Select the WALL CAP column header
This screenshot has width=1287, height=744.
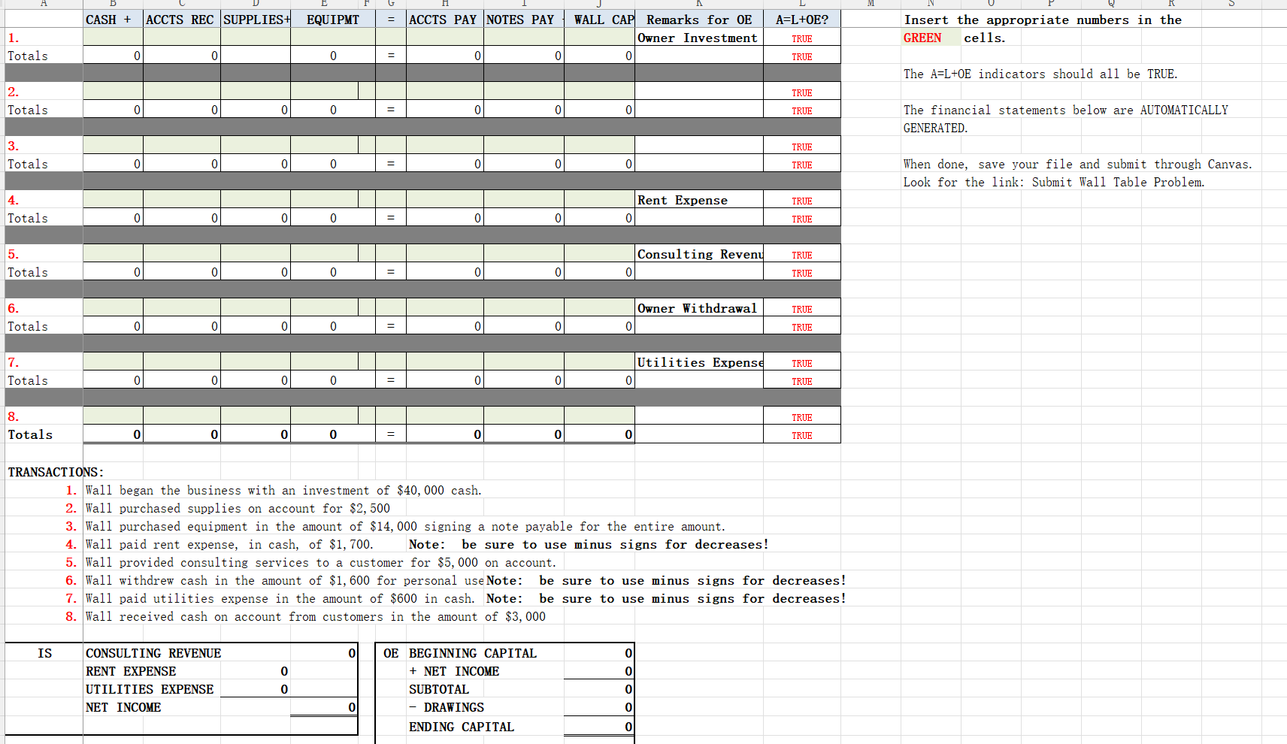[601, 20]
